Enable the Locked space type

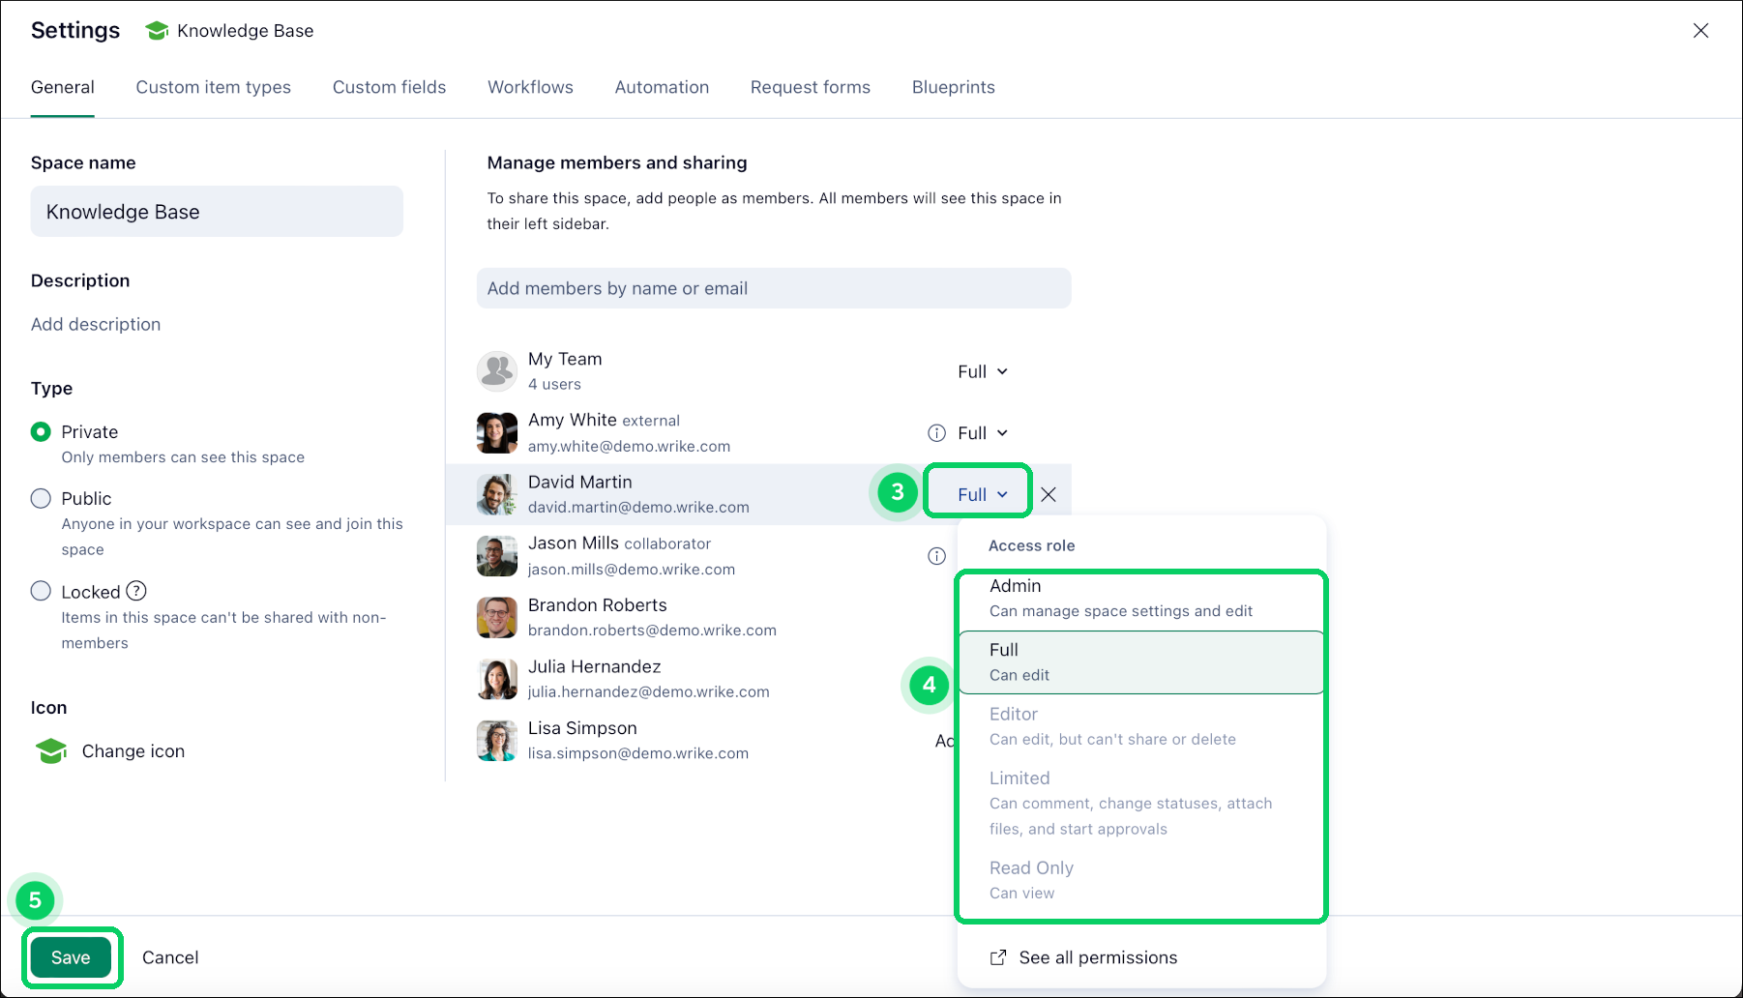click(x=41, y=590)
